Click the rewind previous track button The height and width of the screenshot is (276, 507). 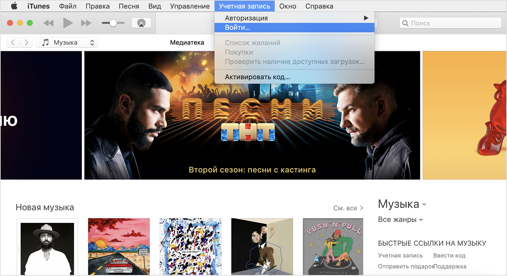(48, 23)
